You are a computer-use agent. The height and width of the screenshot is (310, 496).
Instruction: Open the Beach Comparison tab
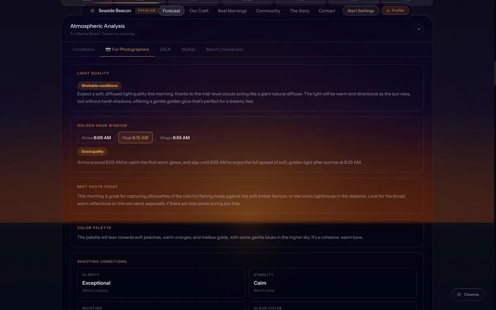coord(224,50)
